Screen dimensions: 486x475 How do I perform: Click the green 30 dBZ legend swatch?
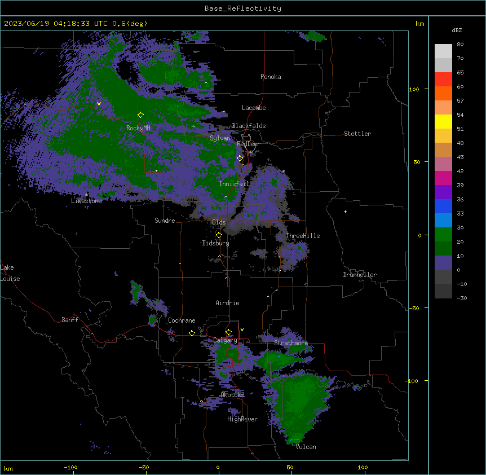pyautogui.click(x=443, y=235)
